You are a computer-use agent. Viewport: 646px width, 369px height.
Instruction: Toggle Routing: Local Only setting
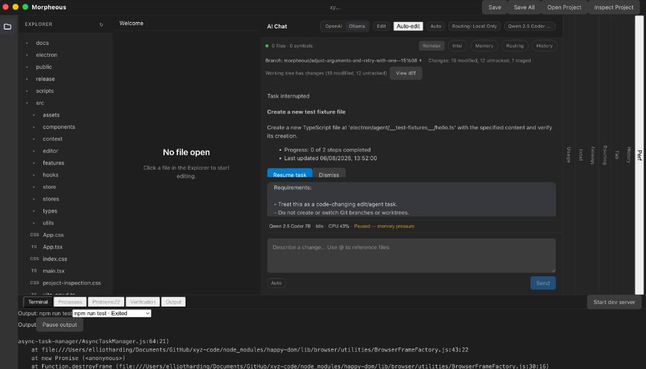point(474,26)
